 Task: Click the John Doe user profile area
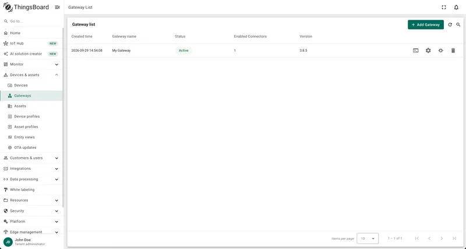point(31,242)
